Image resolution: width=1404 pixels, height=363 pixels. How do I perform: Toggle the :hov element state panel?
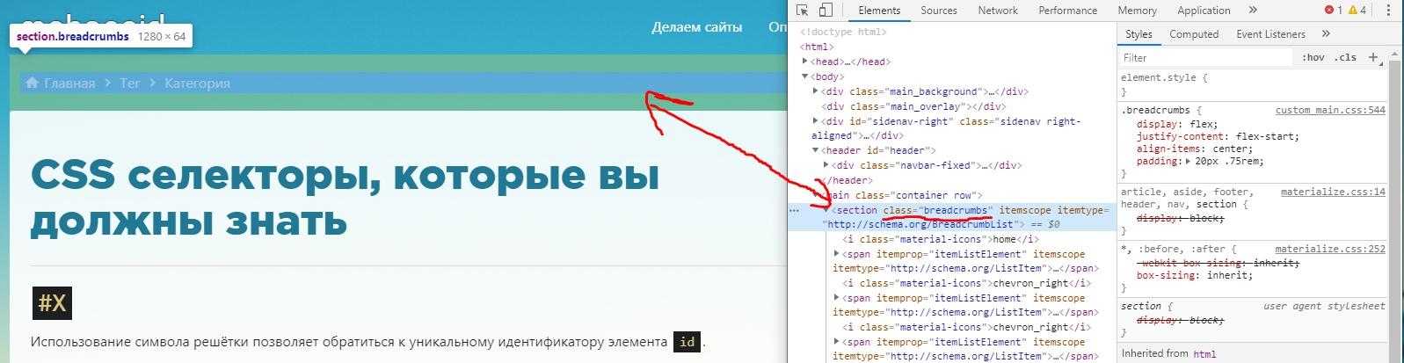[x=1313, y=57]
